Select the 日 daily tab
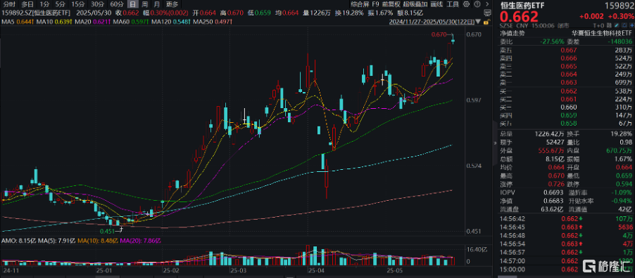This screenshot has width=635, height=278. point(132,4)
